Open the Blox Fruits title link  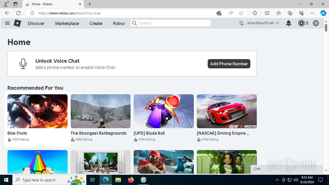tap(17, 133)
